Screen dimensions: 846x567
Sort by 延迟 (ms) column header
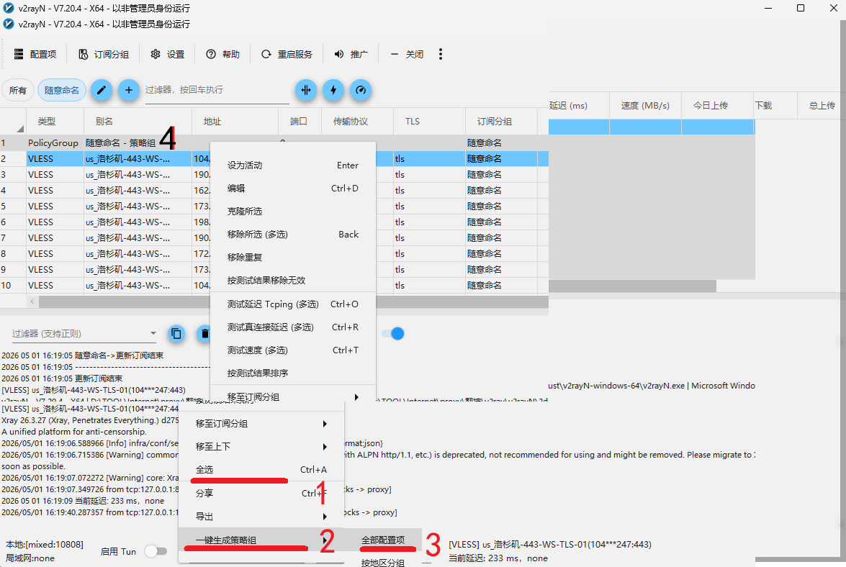coord(579,106)
